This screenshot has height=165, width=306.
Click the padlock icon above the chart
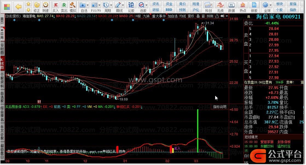[x=217, y=16]
